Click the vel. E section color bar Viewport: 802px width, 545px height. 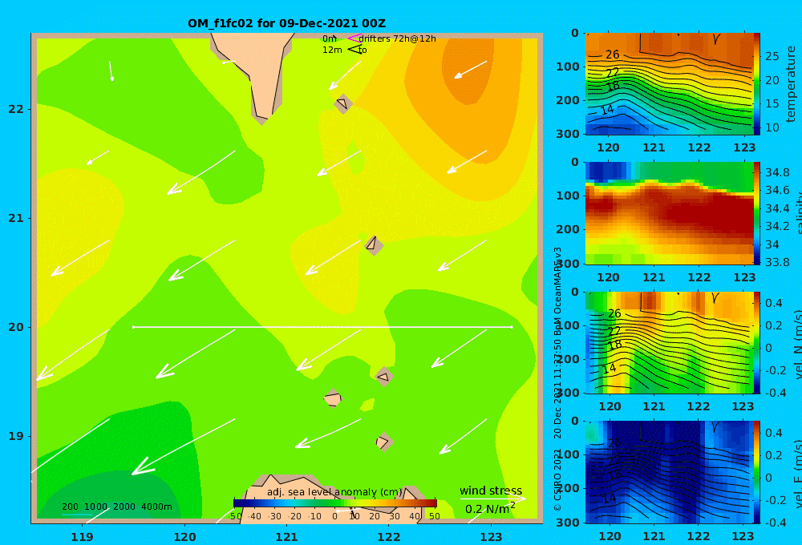(x=757, y=472)
